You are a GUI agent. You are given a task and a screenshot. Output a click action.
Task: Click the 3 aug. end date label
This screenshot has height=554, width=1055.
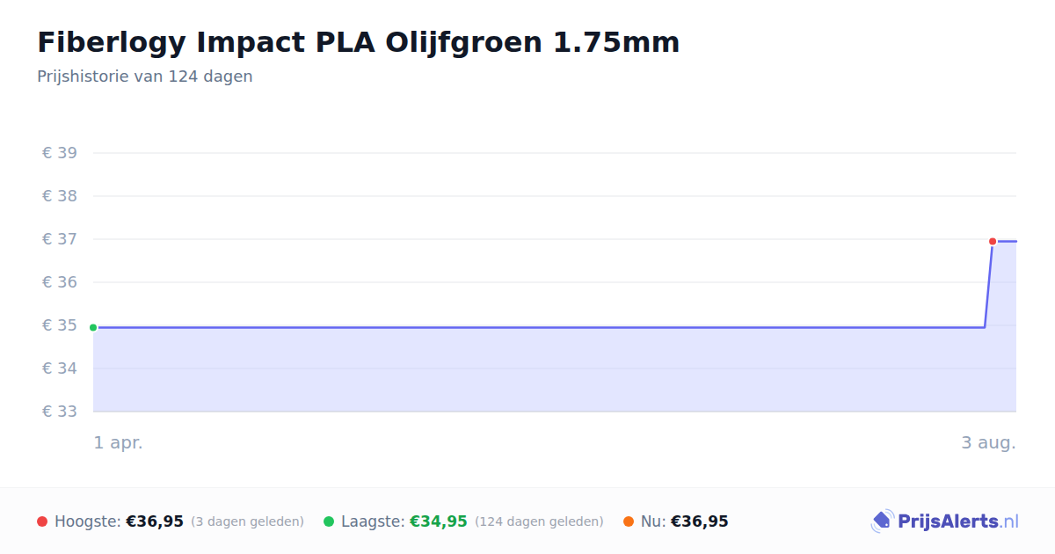point(988,443)
